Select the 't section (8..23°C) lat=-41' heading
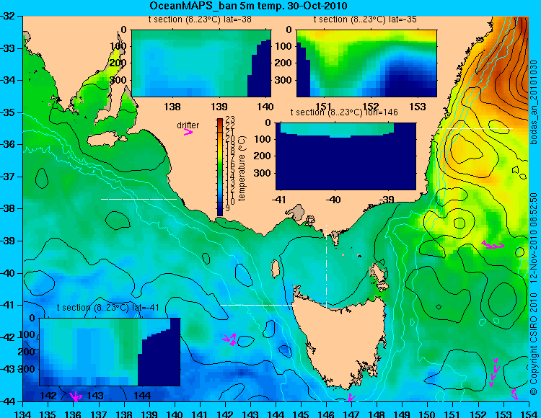Viewport: 541px width, 418px height. coord(108,308)
